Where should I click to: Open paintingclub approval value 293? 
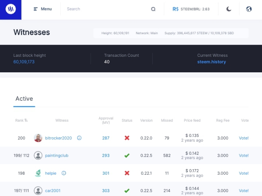pos(106,156)
